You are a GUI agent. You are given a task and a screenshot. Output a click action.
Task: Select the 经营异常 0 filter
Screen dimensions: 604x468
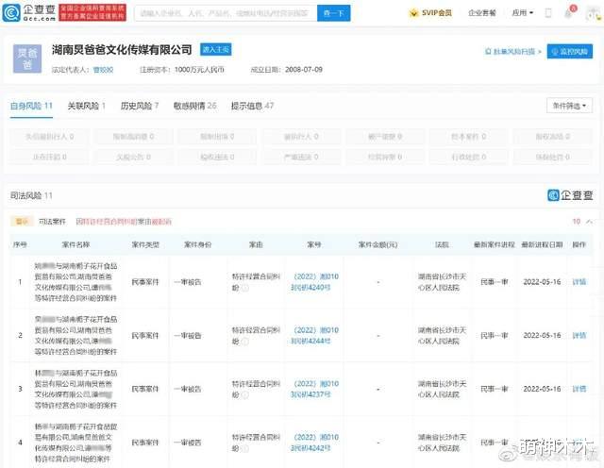pos(385,157)
